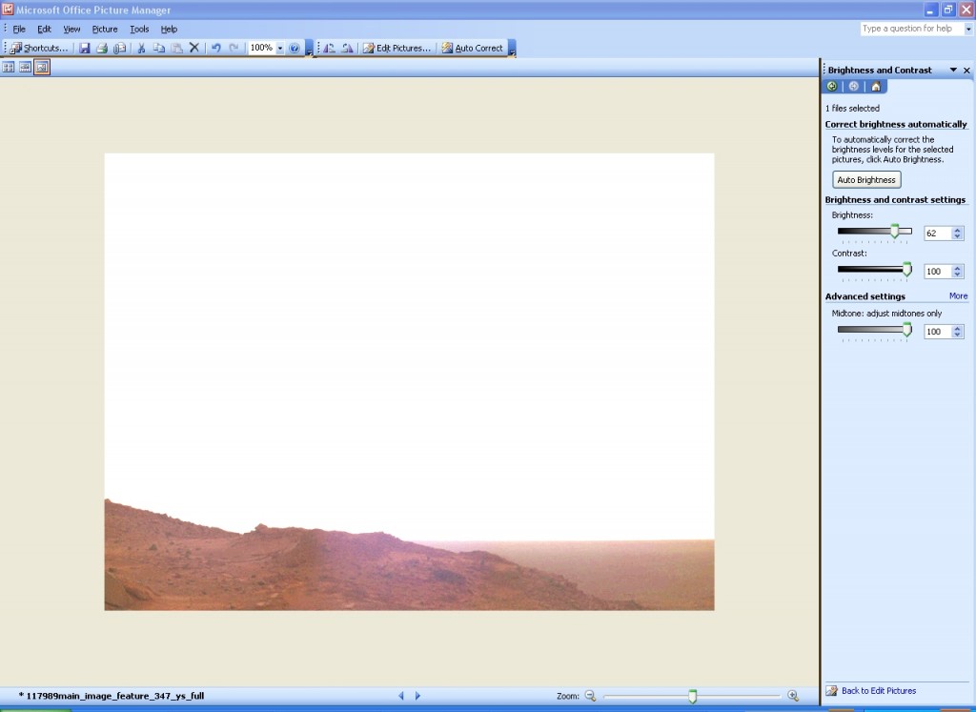Click the task pane Home icon
The height and width of the screenshot is (712, 976).
875,86
